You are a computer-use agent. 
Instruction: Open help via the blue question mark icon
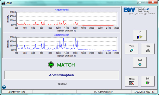[4, 87]
